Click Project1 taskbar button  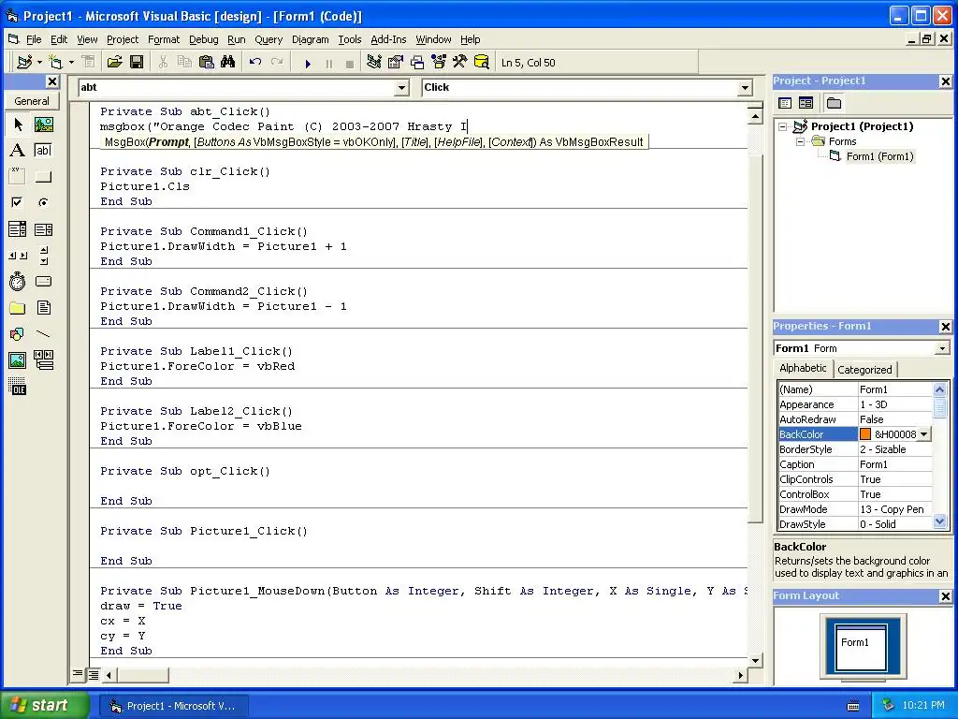point(173,706)
